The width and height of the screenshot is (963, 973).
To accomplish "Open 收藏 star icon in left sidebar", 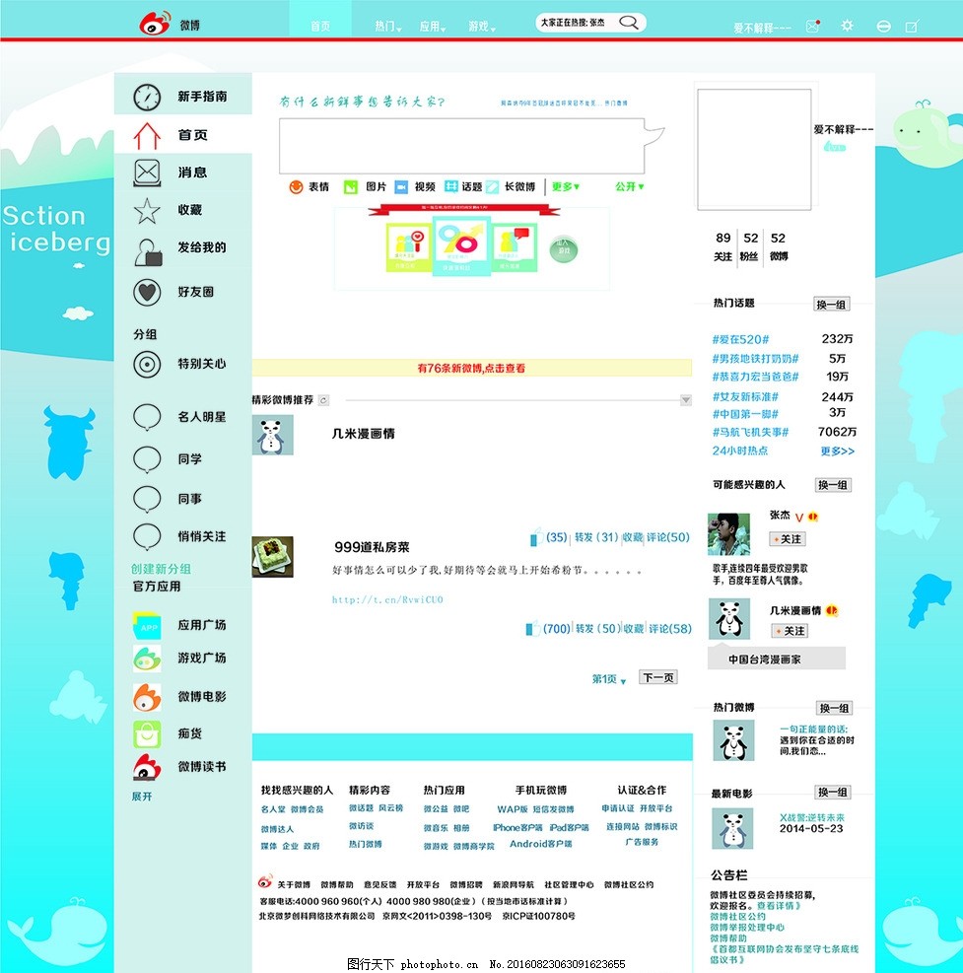I will [147, 210].
